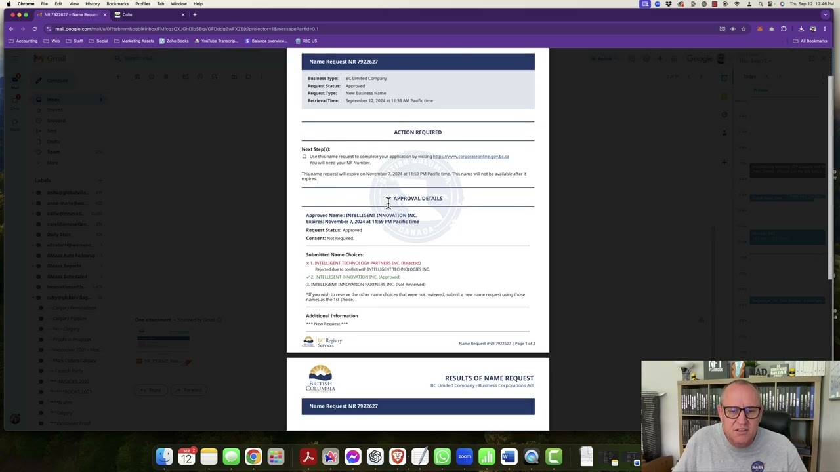This screenshot has width=840, height=472.
Task: Open ChatGPT from the Dock
Action: [375, 456]
